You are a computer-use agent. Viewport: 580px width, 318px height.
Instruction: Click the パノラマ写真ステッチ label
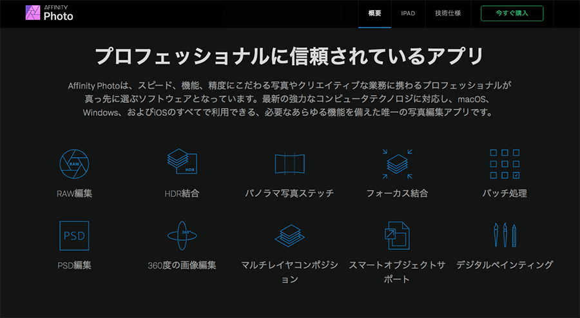[289, 193]
